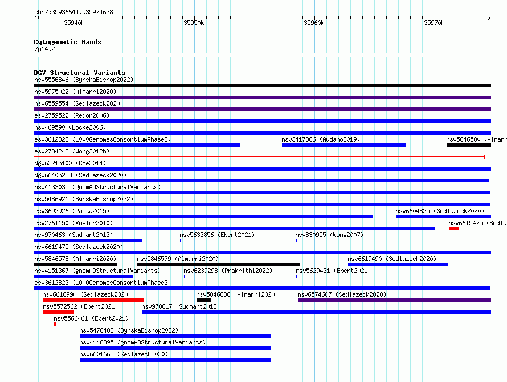Open nsv5486921 (ByrskaBishop2022) label
507x382 pixels.
tap(84, 199)
